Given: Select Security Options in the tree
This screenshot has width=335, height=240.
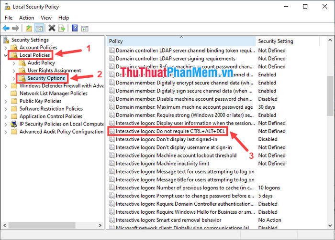Looking at the screenshot, I should click(x=46, y=78).
